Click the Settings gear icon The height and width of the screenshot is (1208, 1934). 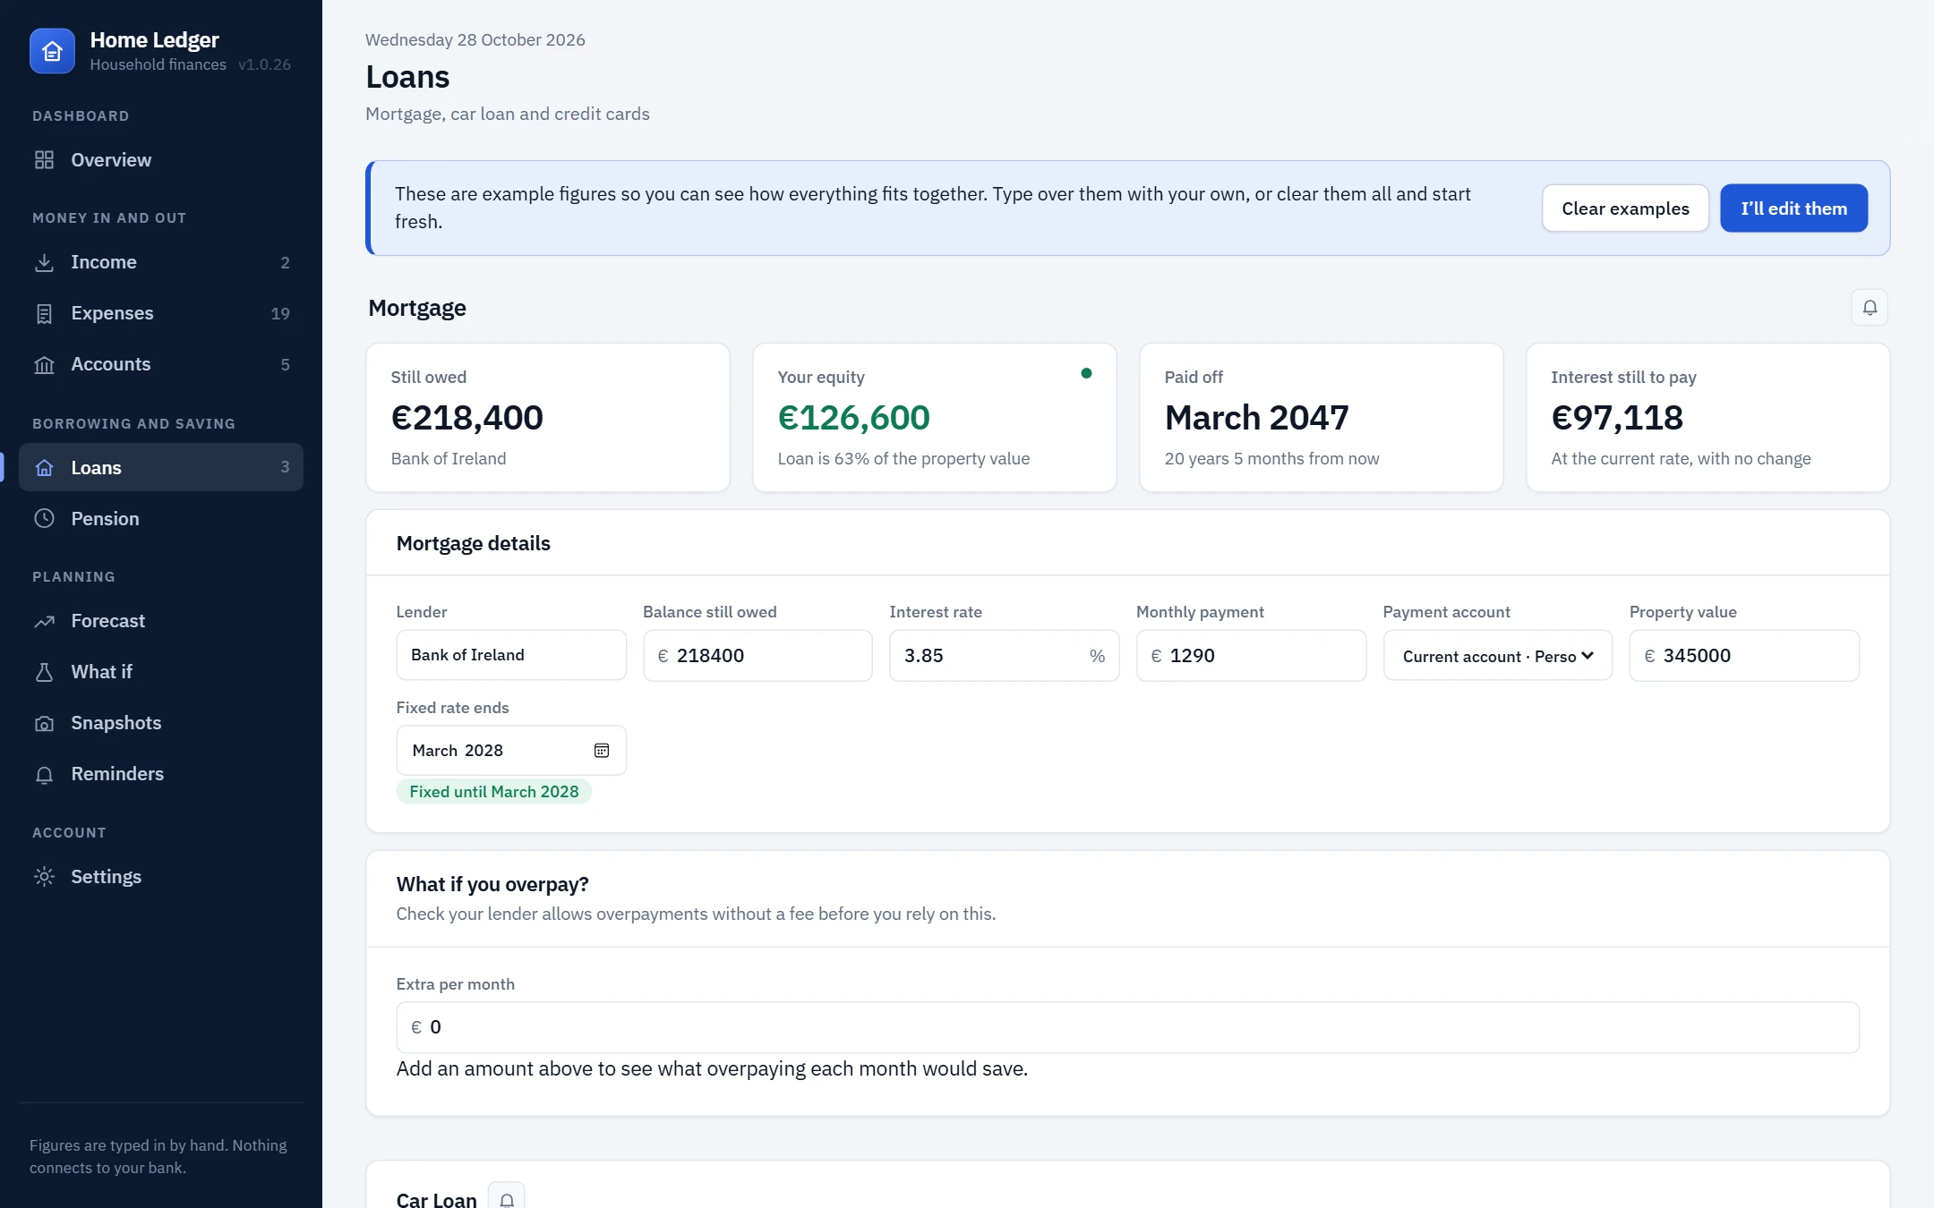[44, 877]
